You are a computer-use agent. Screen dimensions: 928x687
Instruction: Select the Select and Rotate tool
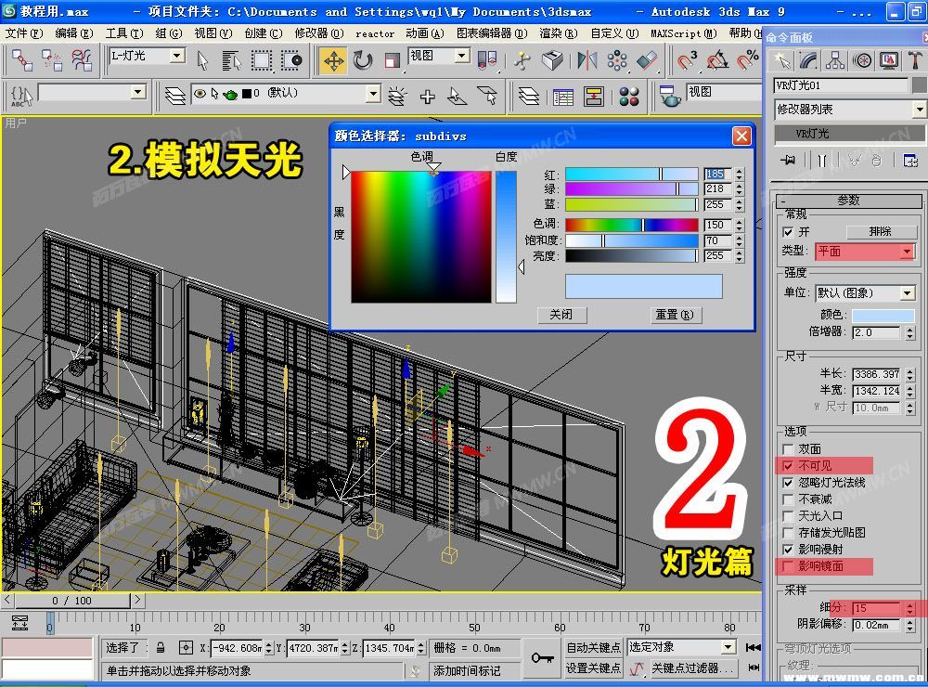(x=363, y=59)
